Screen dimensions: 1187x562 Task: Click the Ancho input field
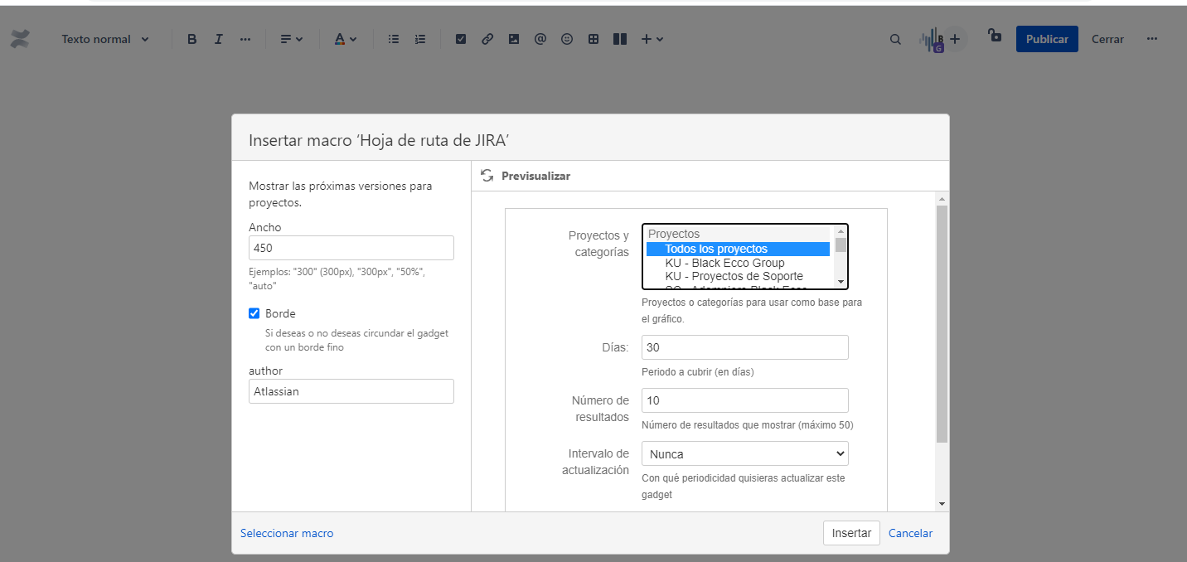tap(351, 248)
